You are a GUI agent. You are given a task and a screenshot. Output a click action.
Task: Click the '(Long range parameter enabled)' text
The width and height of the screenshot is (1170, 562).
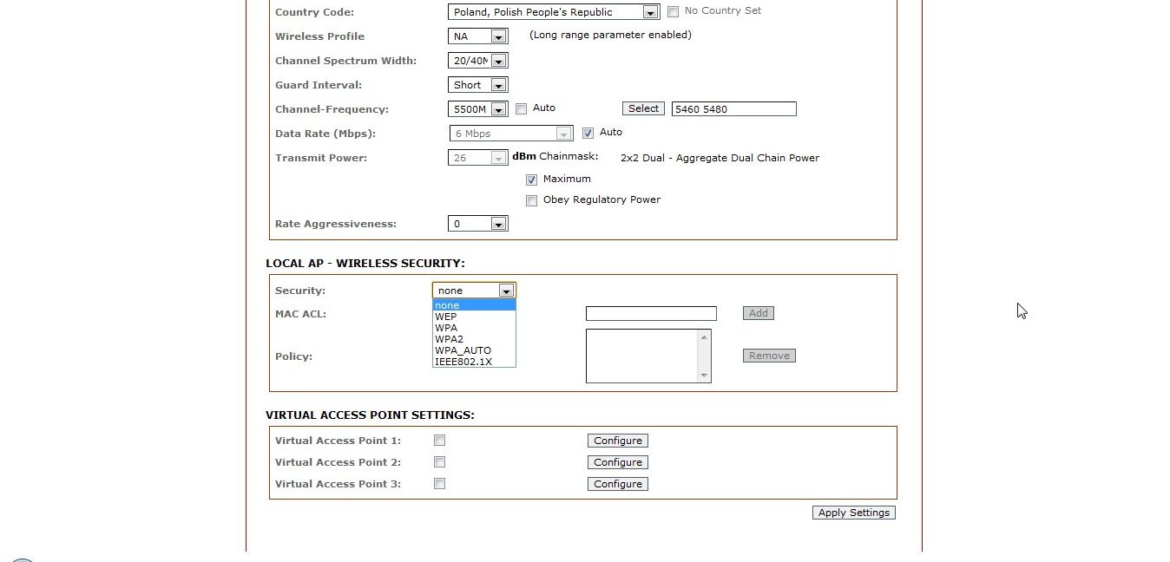(x=610, y=36)
